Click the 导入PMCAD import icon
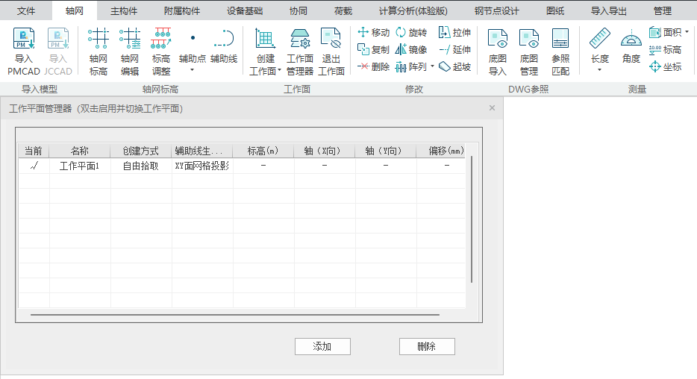Screen dimensions: 697x379 24,39
